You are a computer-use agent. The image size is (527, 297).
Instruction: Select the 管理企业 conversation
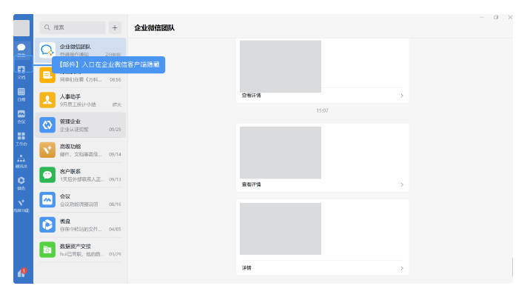pyautogui.click(x=81, y=125)
